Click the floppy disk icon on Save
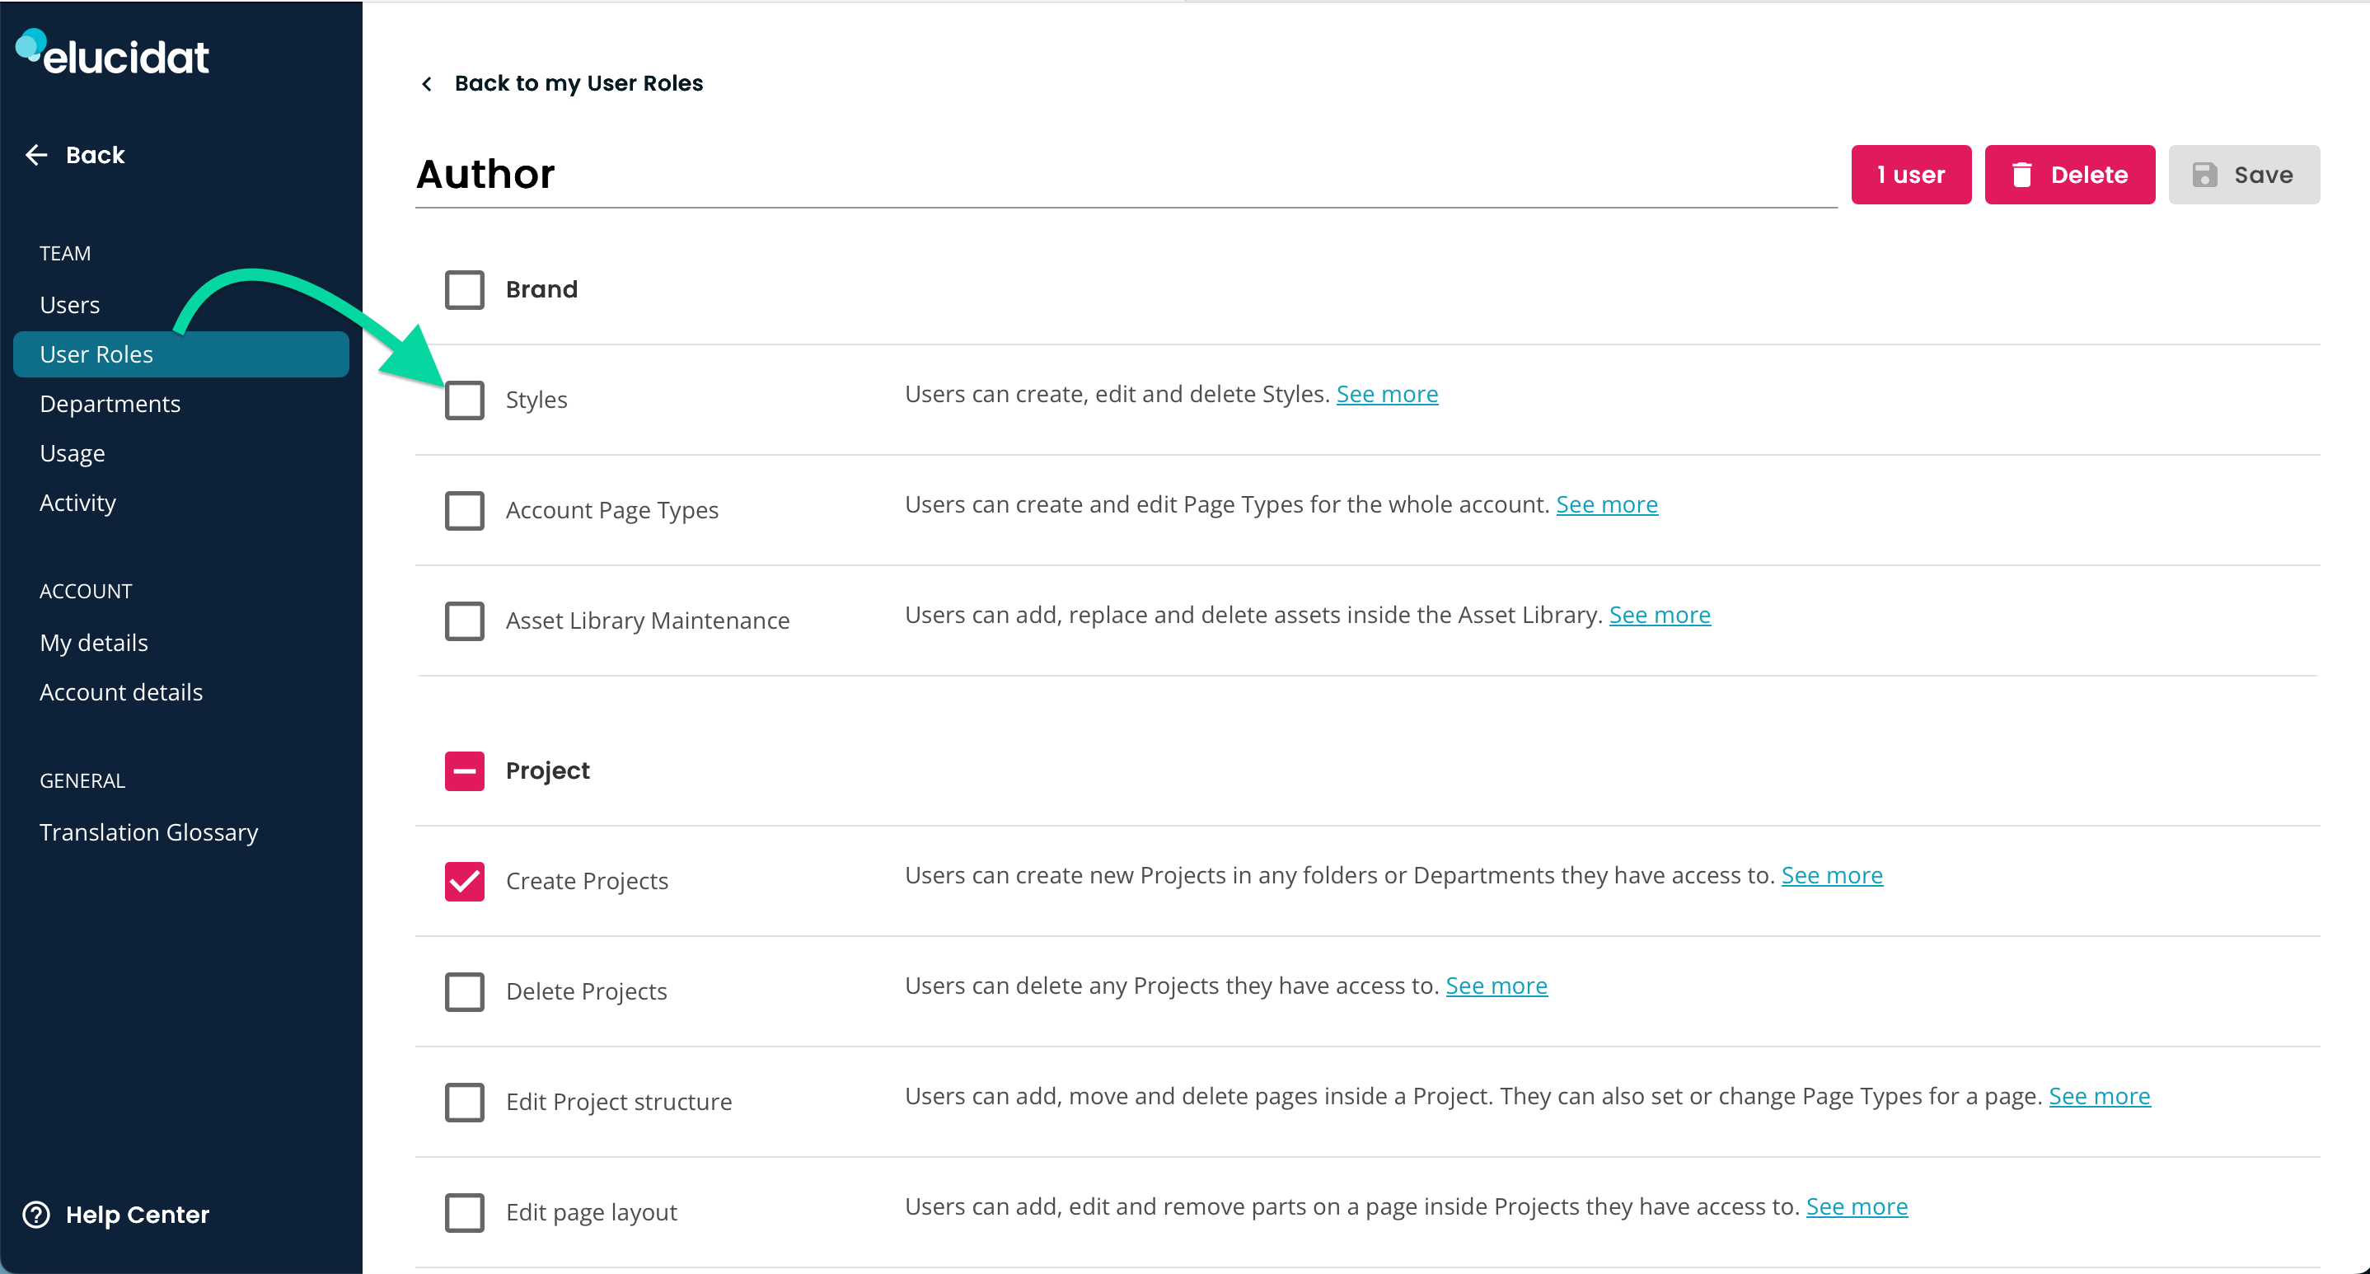 tap(2204, 175)
